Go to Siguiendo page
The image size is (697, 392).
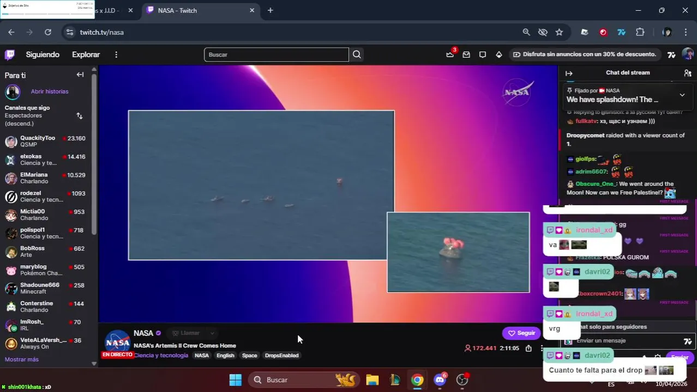point(43,54)
